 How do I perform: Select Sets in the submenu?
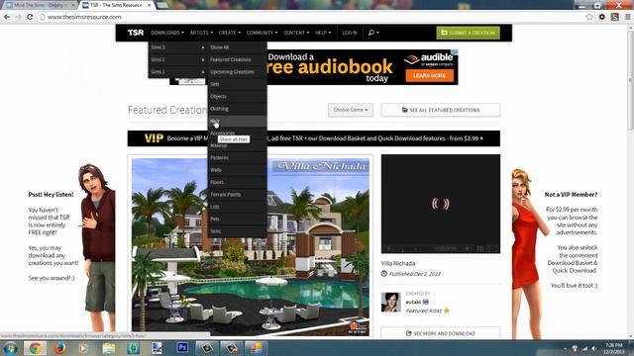click(x=238, y=84)
